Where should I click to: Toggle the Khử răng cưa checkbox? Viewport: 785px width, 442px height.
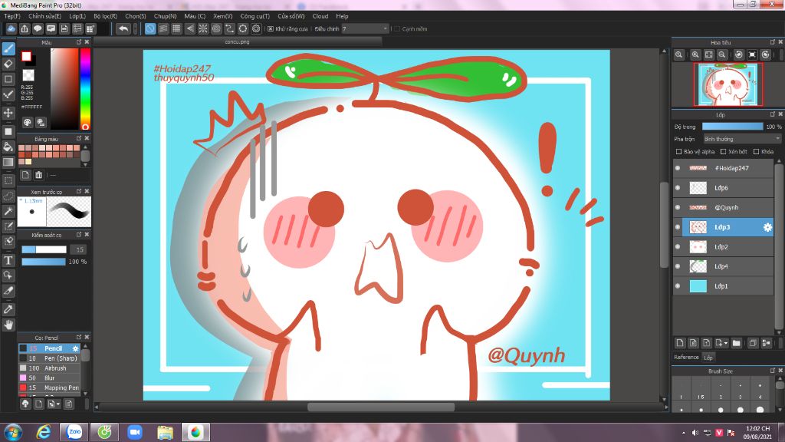click(x=271, y=29)
